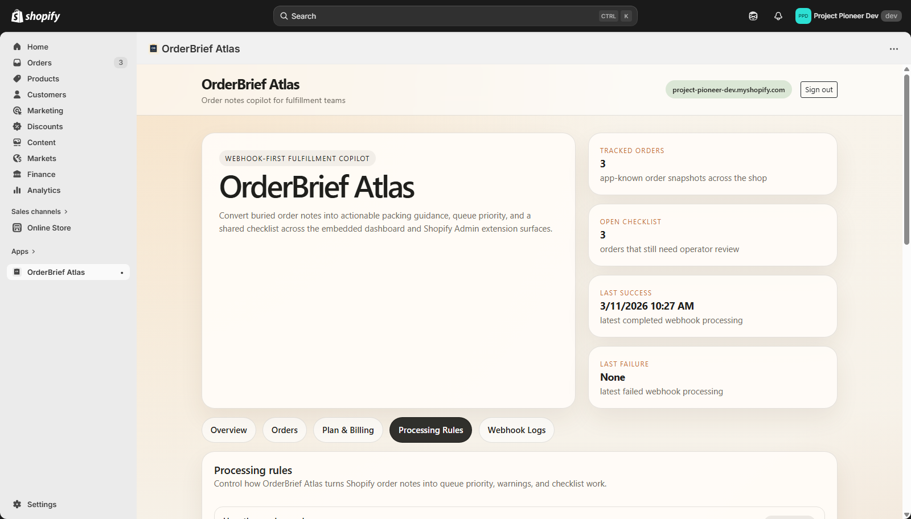The height and width of the screenshot is (519, 911).
Task: Click the PPD store avatar
Action: click(x=803, y=16)
